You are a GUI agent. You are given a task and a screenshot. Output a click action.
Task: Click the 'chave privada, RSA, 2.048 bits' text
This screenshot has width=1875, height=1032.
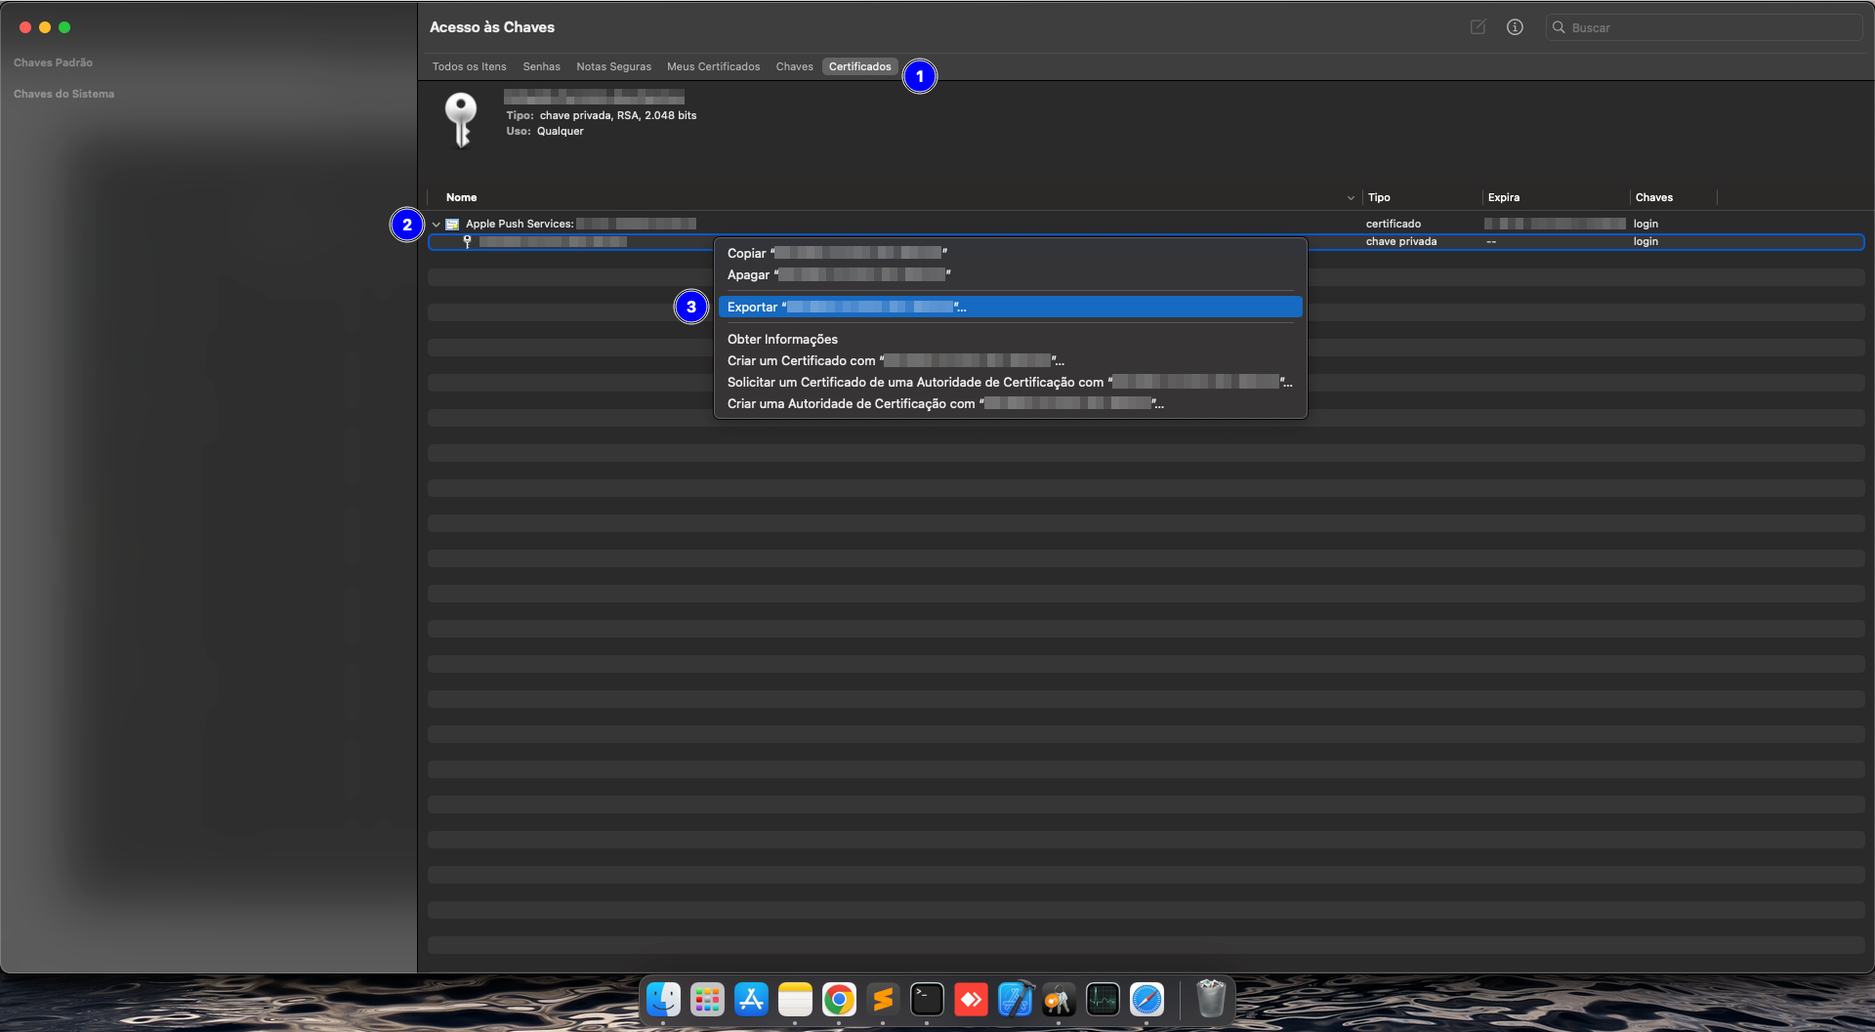(x=618, y=115)
